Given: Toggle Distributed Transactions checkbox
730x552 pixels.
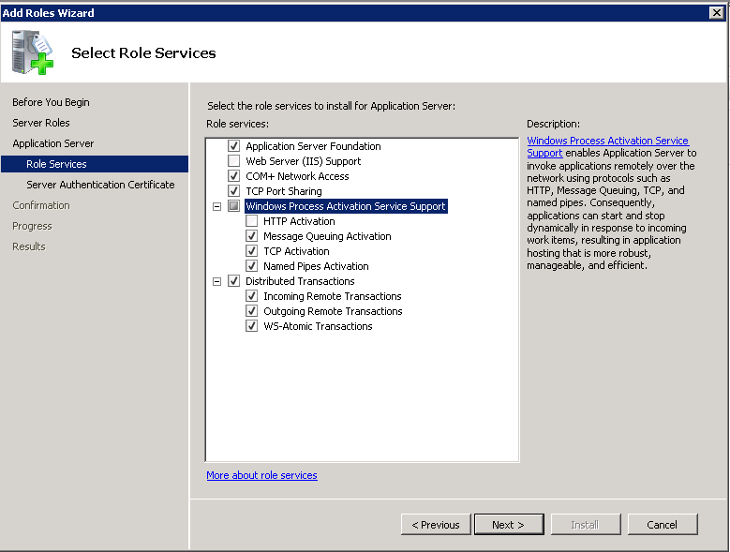Looking at the screenshot, I should [233, 280].
